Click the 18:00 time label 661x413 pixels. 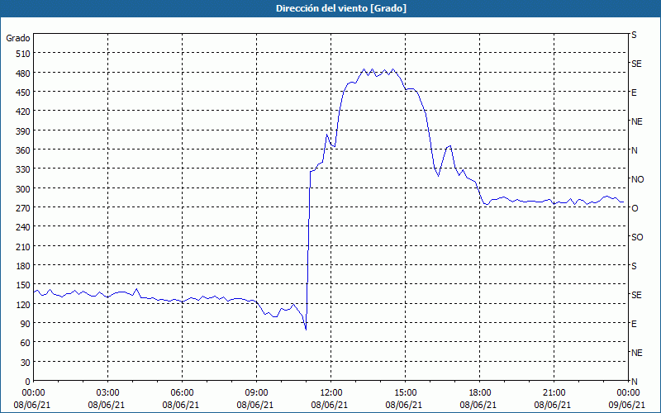pyautogui.click(x=480, y=393)
